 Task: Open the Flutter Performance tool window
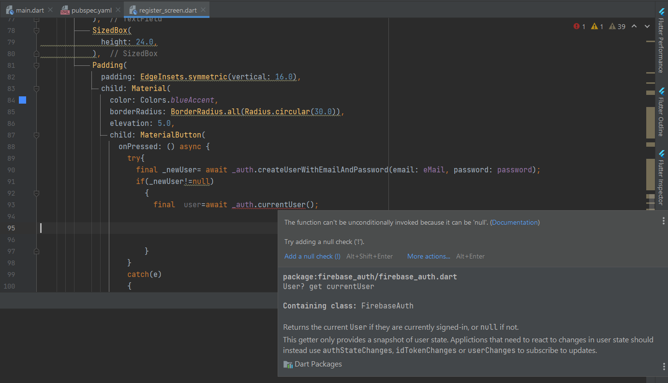[661, 40]
